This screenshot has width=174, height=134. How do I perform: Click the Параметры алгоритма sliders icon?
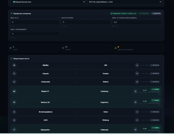pyautogui.click(x=11, y=14)
